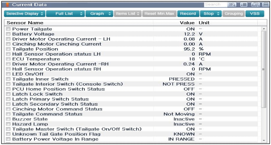
Task: Click the scrollbar down arrow
Action: click(264, 140)
